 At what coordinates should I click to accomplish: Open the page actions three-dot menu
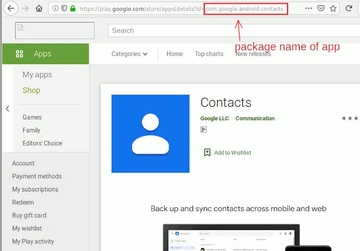tap(309, 9)
